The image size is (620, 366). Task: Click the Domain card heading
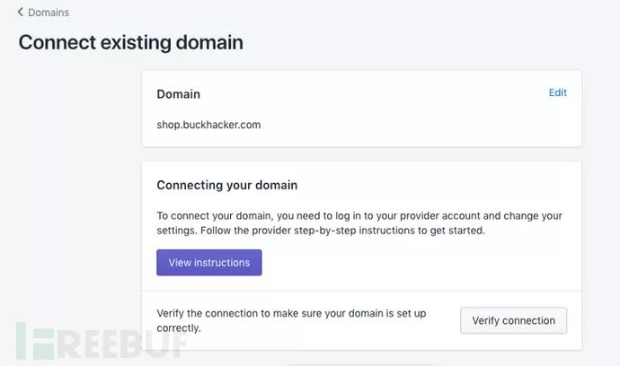coord(179,93)
